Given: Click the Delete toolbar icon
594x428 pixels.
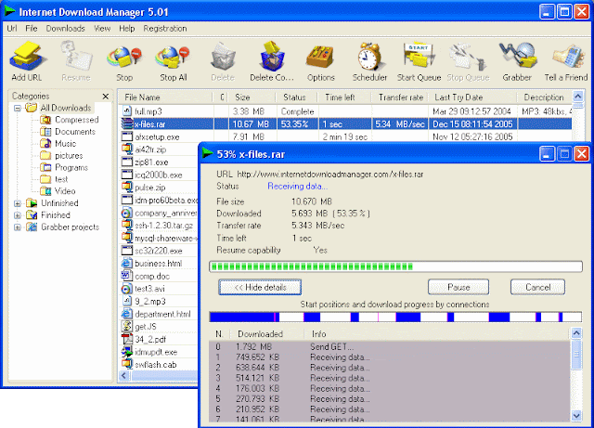Looking at the screenshot, I should pyautogui.click(x=223, y=57).
